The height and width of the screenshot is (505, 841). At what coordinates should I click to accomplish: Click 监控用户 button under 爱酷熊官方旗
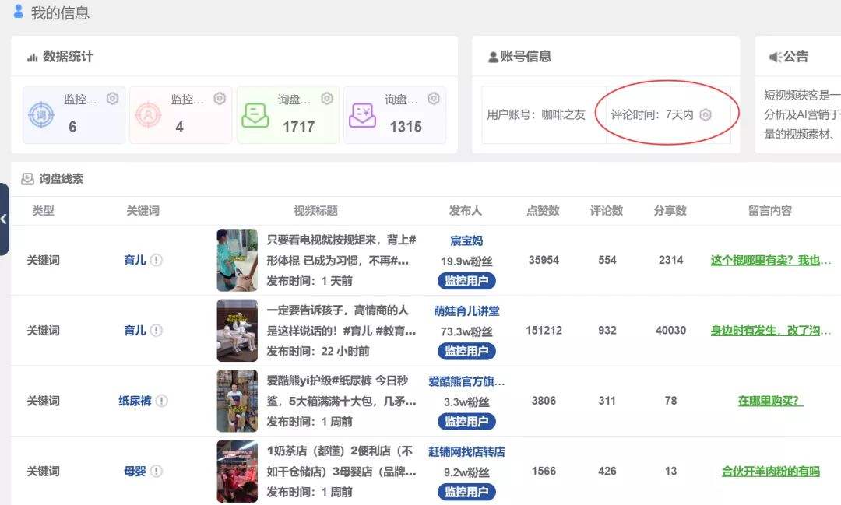tap(466, 422)
